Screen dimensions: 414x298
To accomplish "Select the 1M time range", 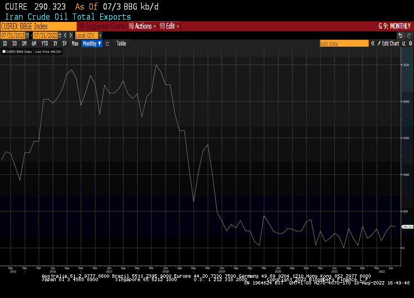I will point(24,43).
